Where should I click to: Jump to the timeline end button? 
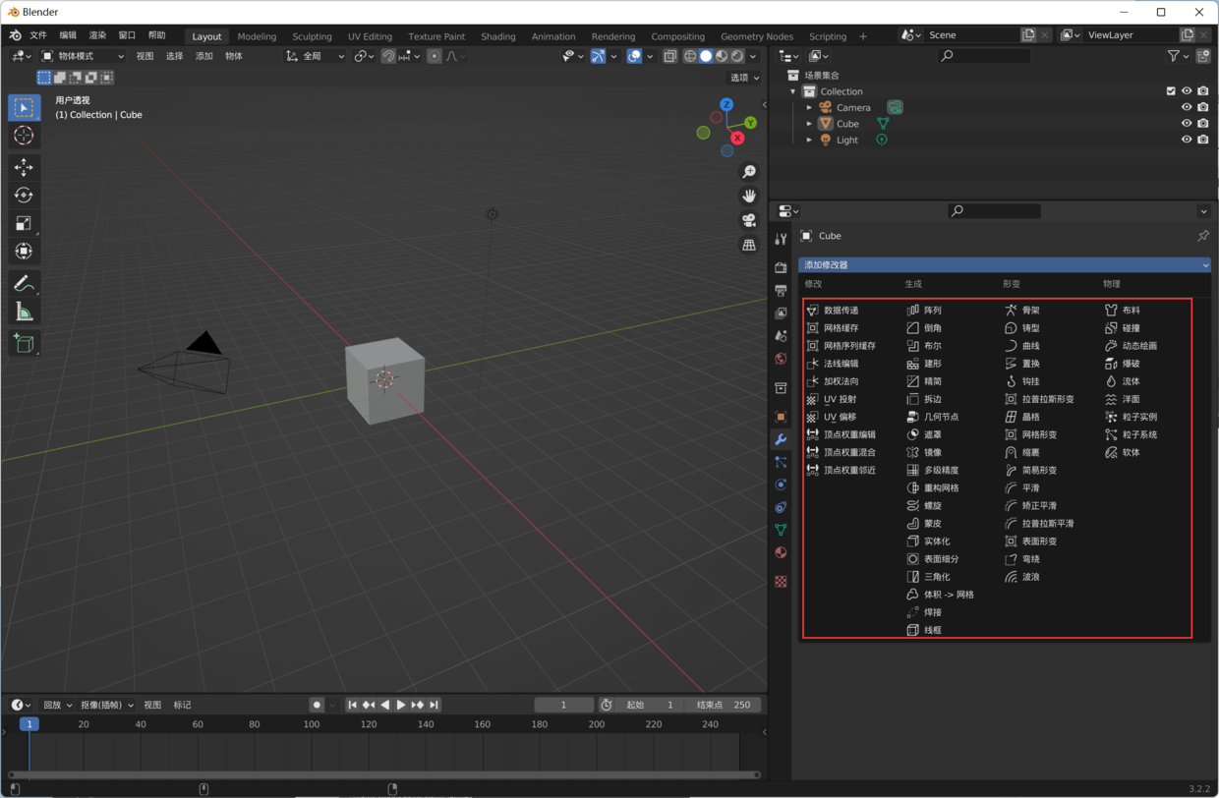point(434,705)
